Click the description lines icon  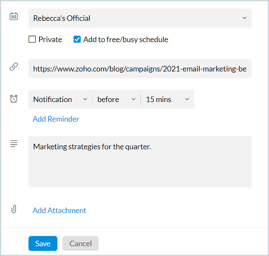pos(14,144)
